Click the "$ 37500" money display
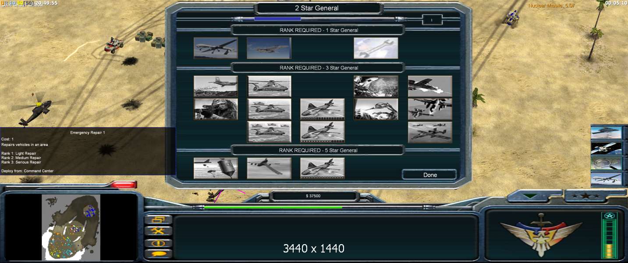The height and width of the screenshot is (263, 628). point(313,196)
